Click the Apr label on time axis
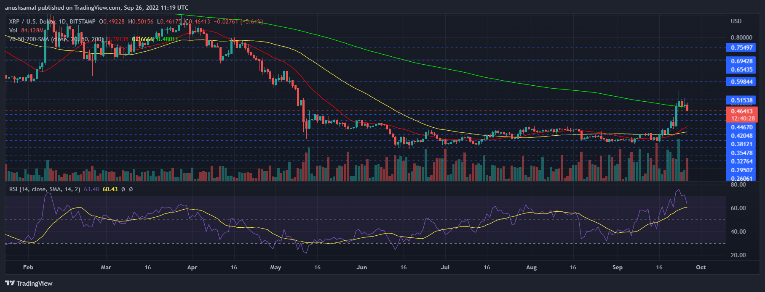 pos(192,267)
